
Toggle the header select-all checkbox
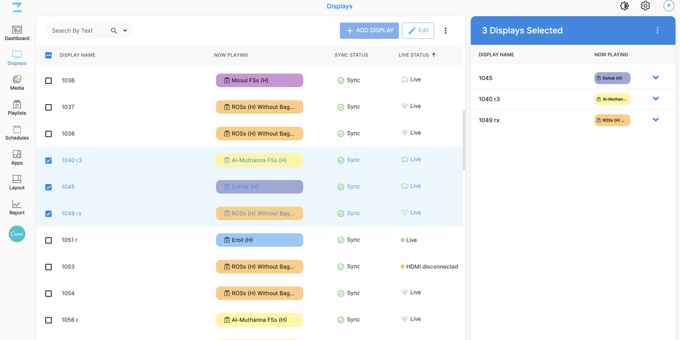(x=49, y=55)
